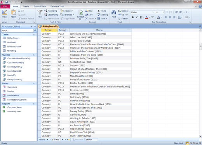Click the record Search field
202x145 pixels.
click(x=91, y=140)
